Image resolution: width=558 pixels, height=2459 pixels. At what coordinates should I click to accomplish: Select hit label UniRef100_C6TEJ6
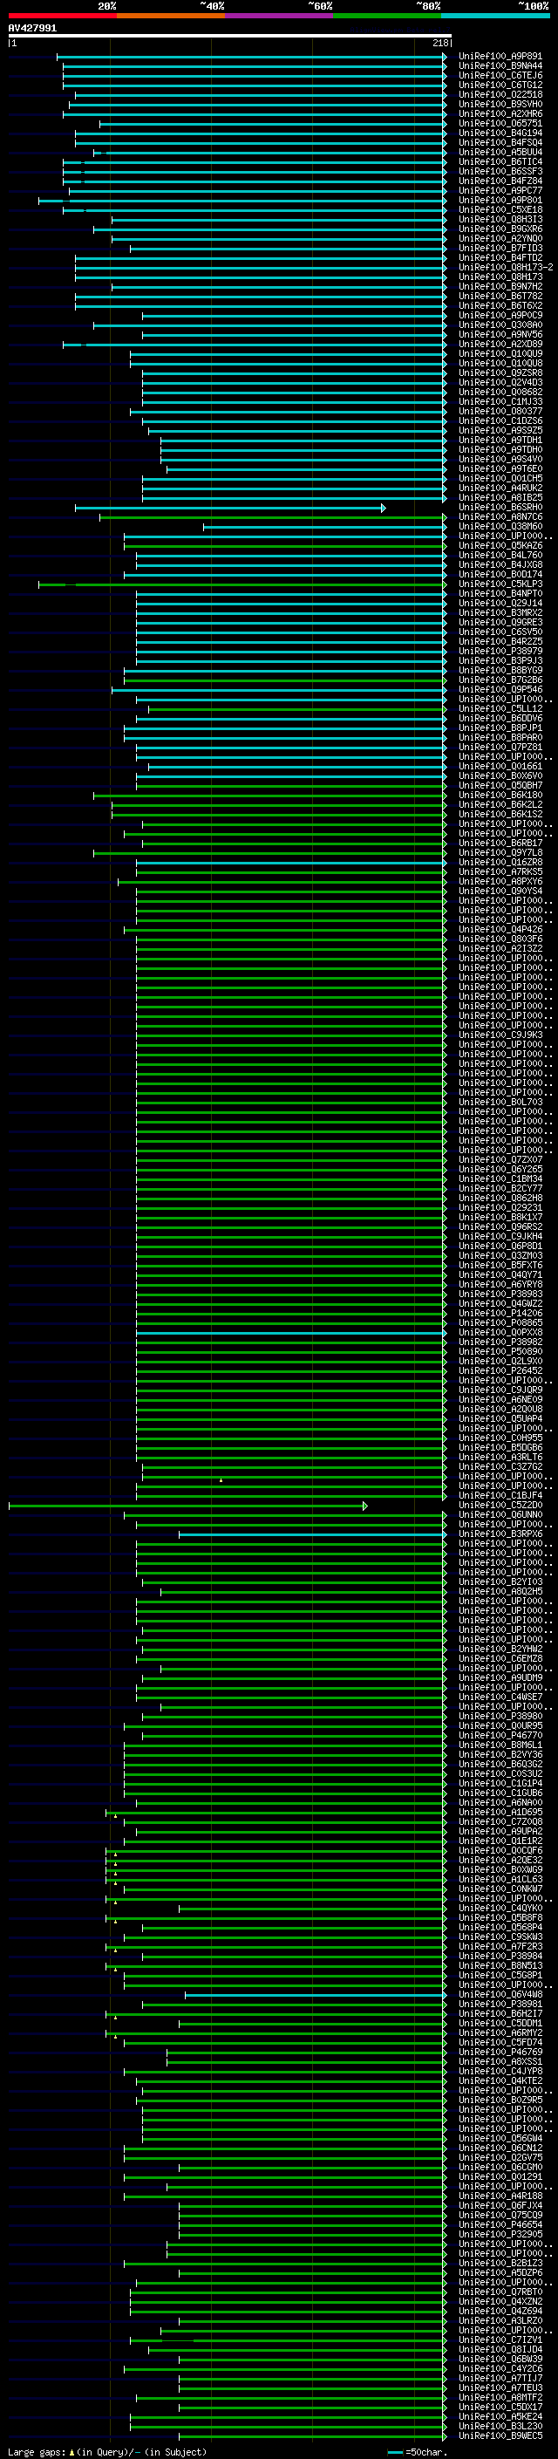pyautogui.click(x=500, y=75)
